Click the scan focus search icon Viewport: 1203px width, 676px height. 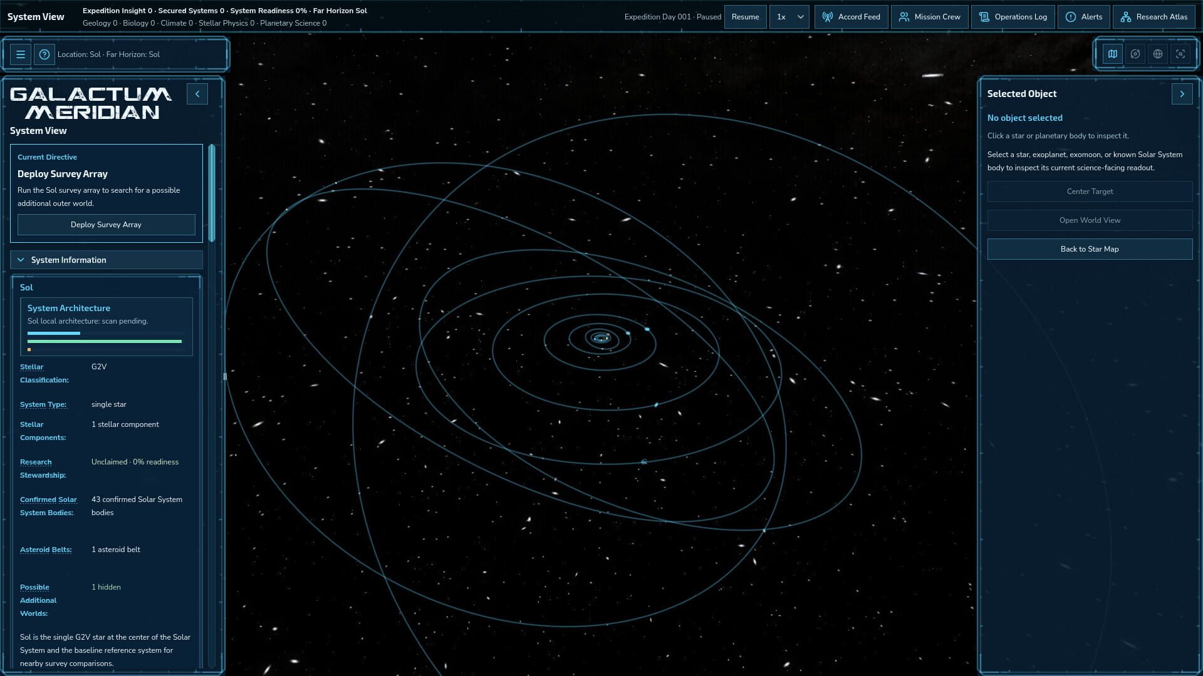tap(1180, 54)
